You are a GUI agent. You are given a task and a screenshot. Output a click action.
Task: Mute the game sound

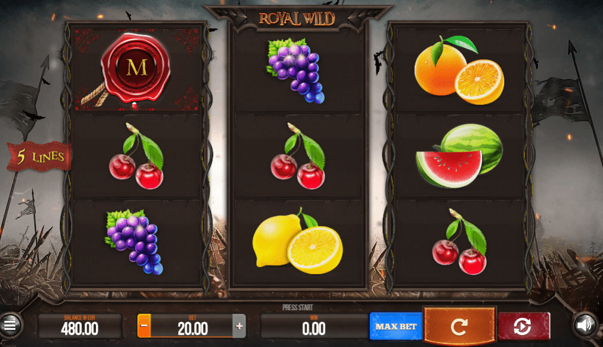point(585,325)
